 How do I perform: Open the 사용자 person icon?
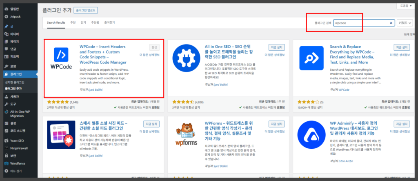[7, 96]
